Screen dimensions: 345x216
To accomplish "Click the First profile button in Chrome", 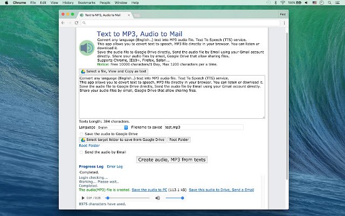I will (x=282, y=15).
